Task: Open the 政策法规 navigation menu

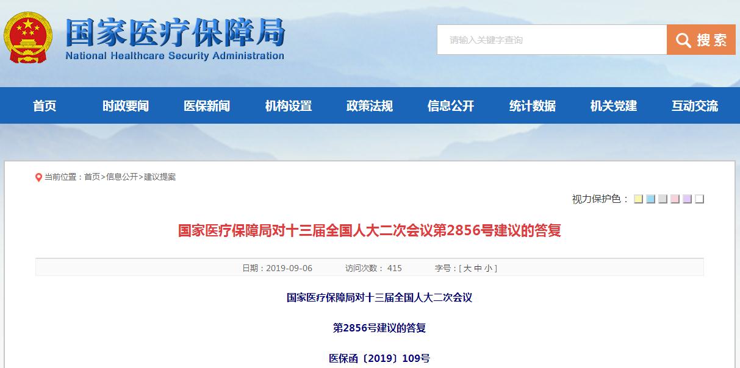Action: point(368,105)
